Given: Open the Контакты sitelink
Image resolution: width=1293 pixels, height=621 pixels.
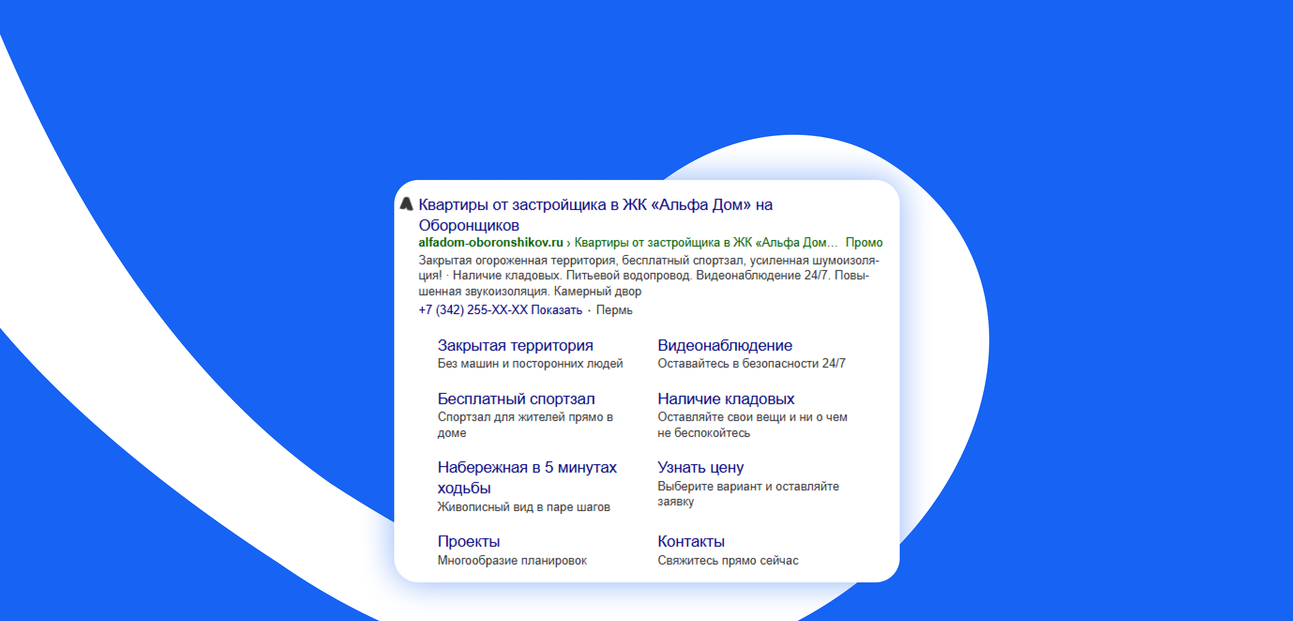Looking at the screenshot, I should 691,541.
